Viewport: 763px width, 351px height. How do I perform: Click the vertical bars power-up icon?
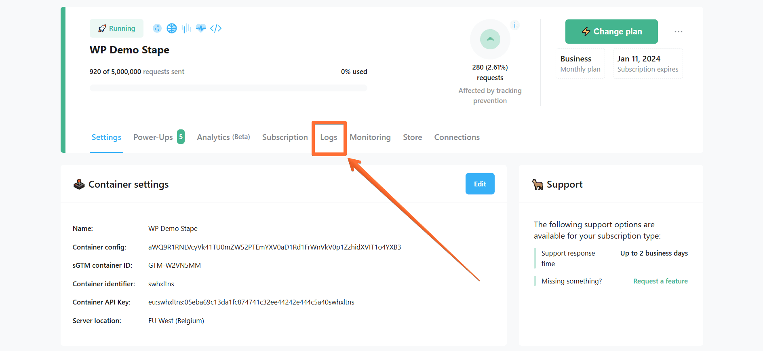tap(186, 28)
